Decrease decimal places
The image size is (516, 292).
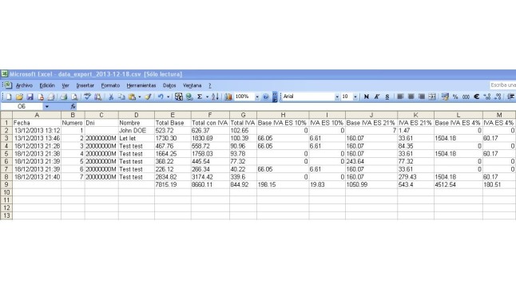498,97
